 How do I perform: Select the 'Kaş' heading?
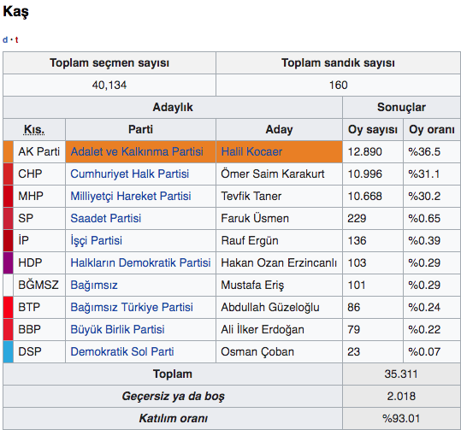(x=15, y=12)
